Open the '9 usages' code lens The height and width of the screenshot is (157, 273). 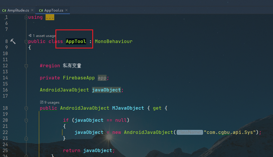point(52,102)
